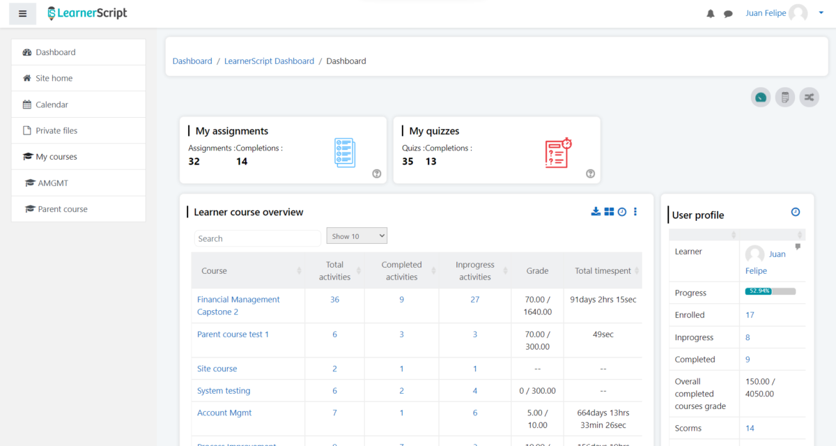This screenshot has height=446, width=836.
Task: Toggle the hamburger side menu
Action: (x=22, y=13)
